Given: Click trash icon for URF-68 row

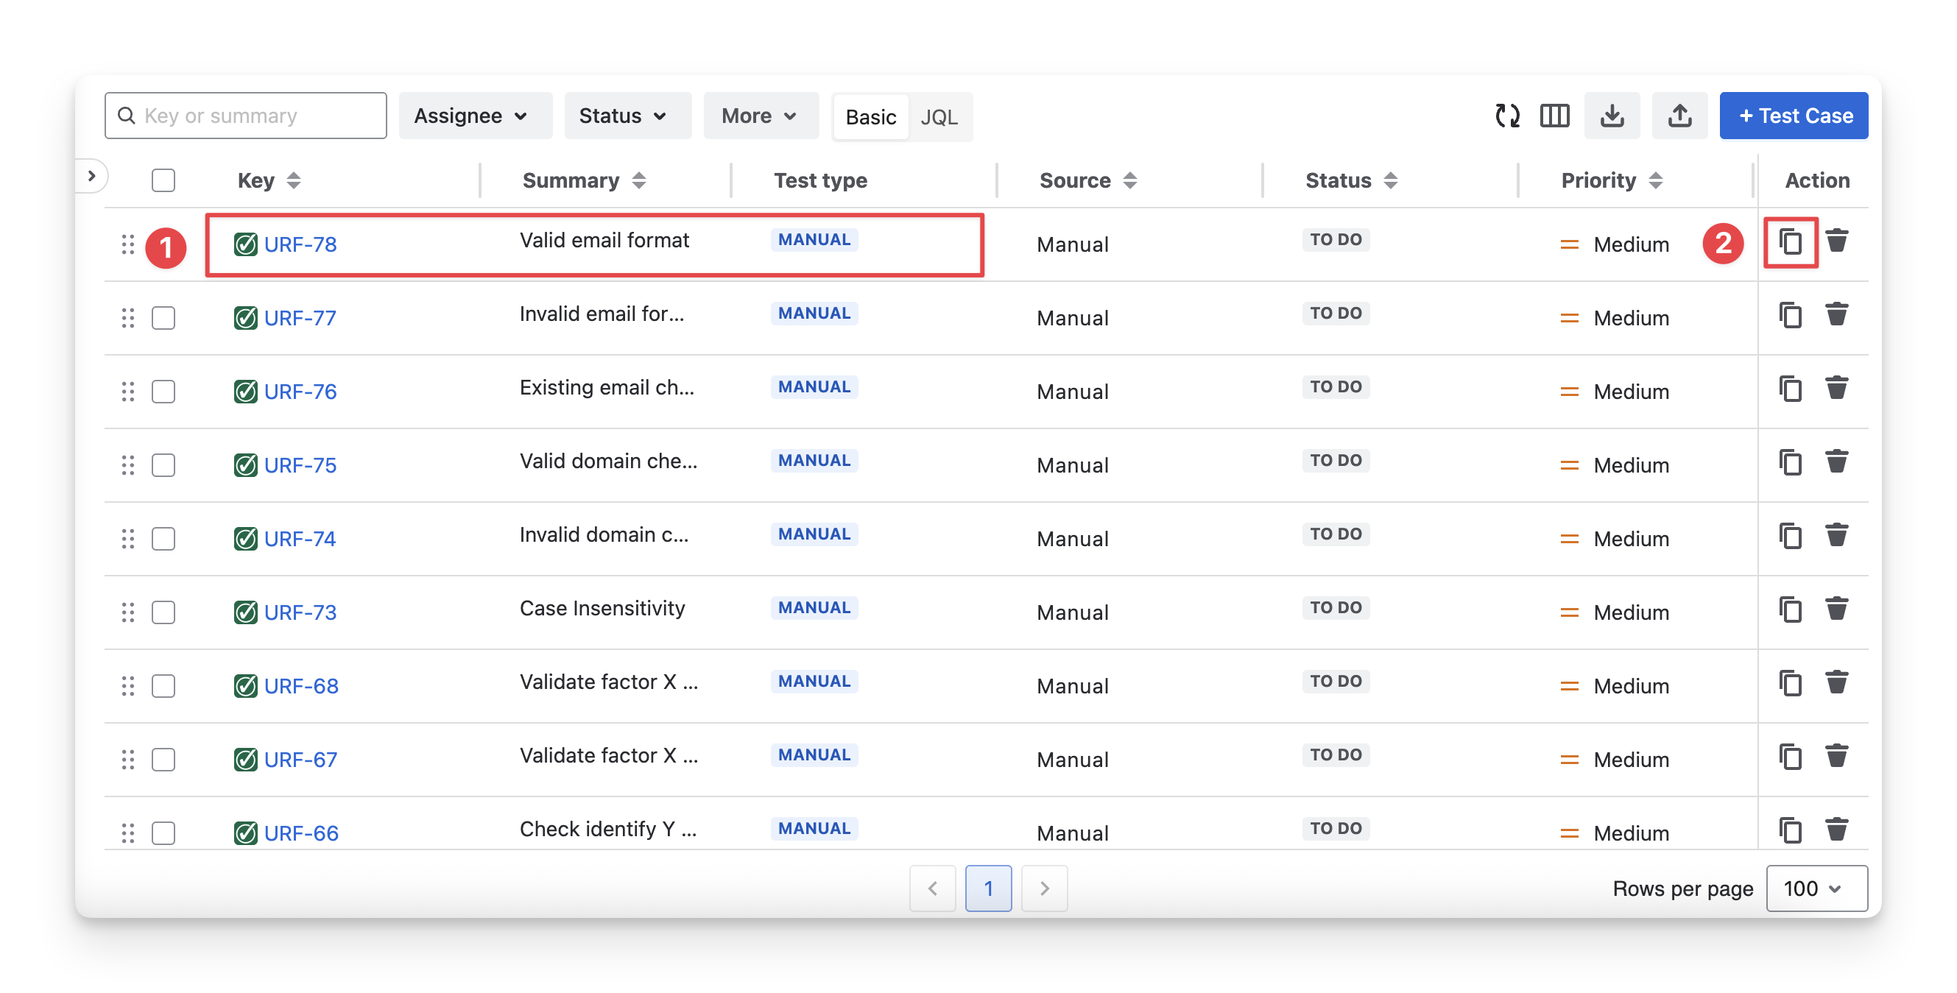Looking at the screenshot, I should tap(1836, 683).
